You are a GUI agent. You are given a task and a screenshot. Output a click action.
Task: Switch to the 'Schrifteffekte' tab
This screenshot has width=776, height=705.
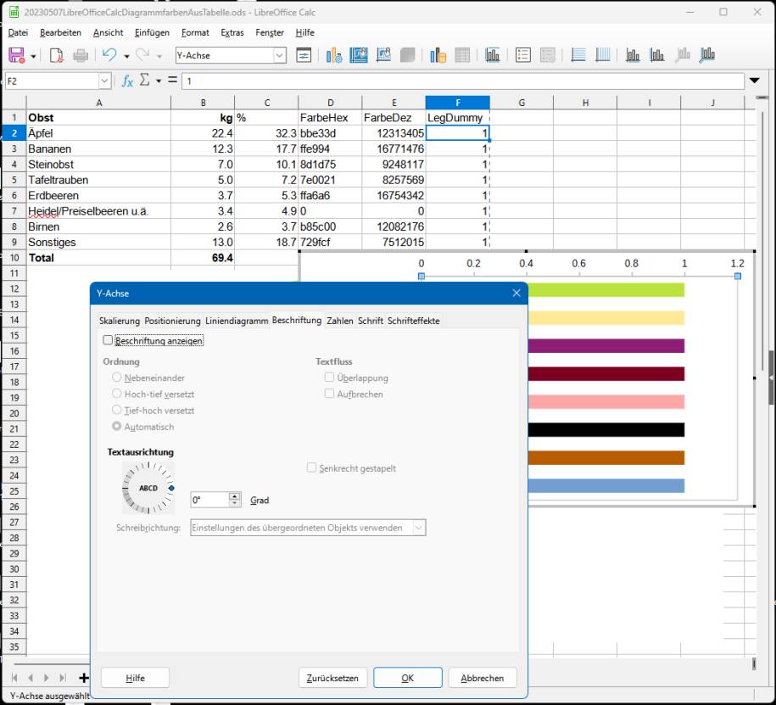point(413,321)
